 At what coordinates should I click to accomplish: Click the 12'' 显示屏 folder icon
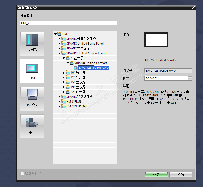pyautogui.click(x=67, y=77)
